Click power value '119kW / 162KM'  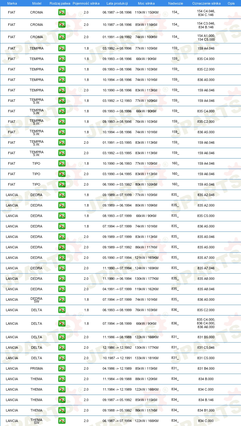click(146, 289)
